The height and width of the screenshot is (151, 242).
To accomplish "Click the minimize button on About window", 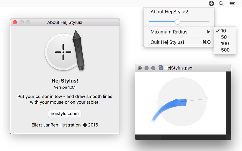I will coord(22,22).
